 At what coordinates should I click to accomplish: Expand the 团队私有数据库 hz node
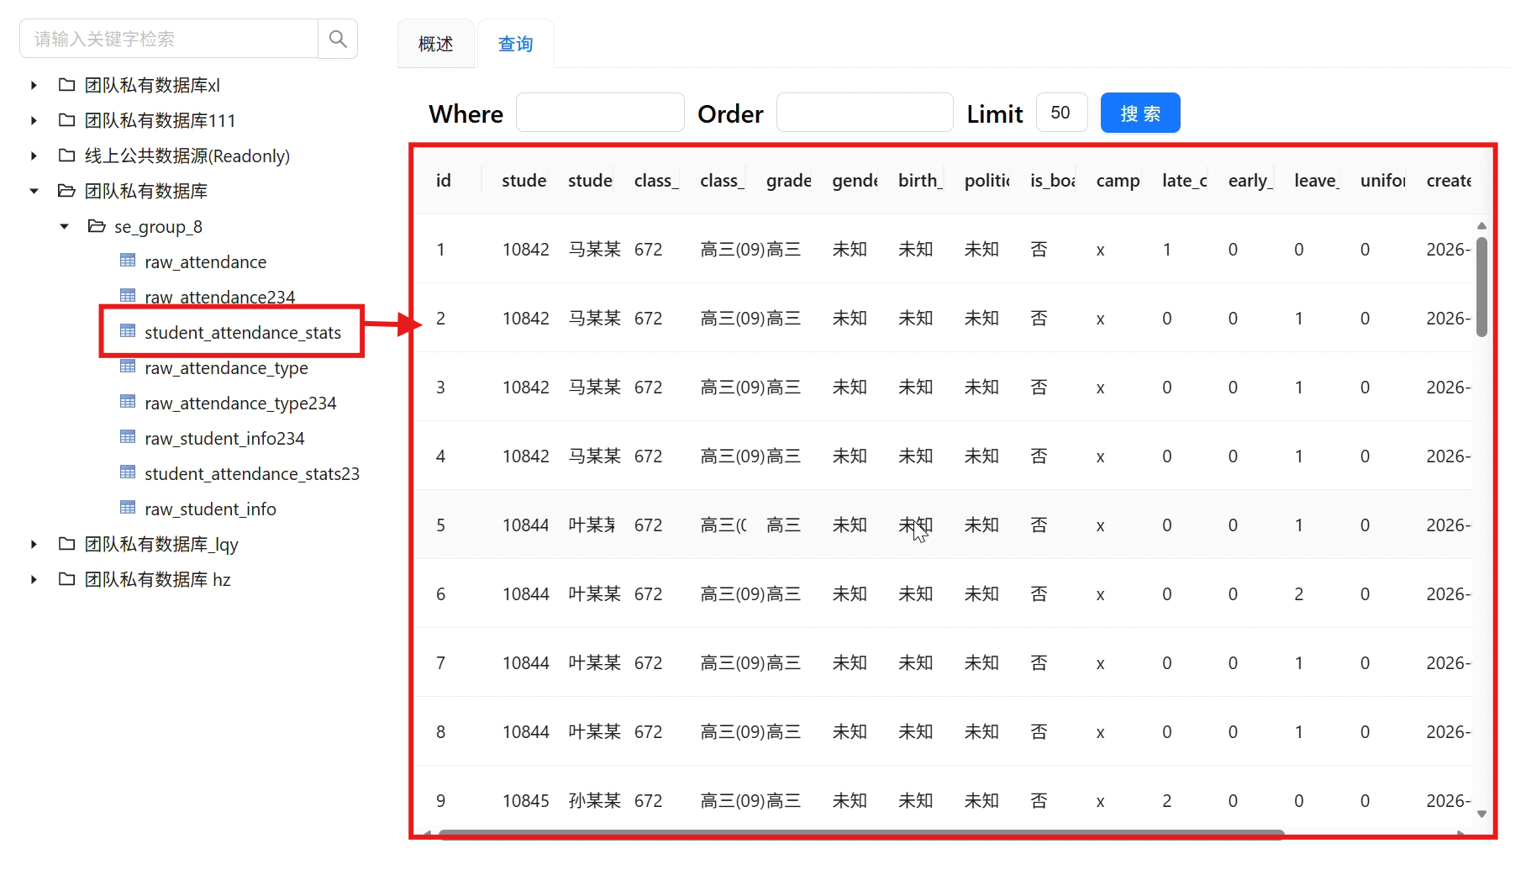tap(34, 579)
